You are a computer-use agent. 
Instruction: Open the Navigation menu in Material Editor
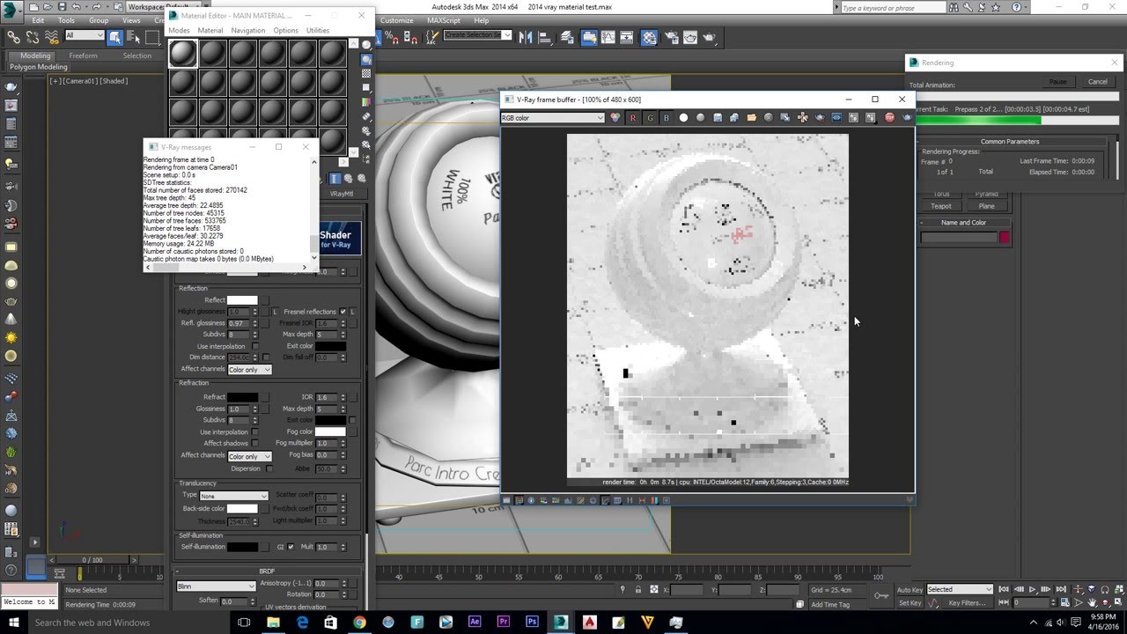point(247,31)
